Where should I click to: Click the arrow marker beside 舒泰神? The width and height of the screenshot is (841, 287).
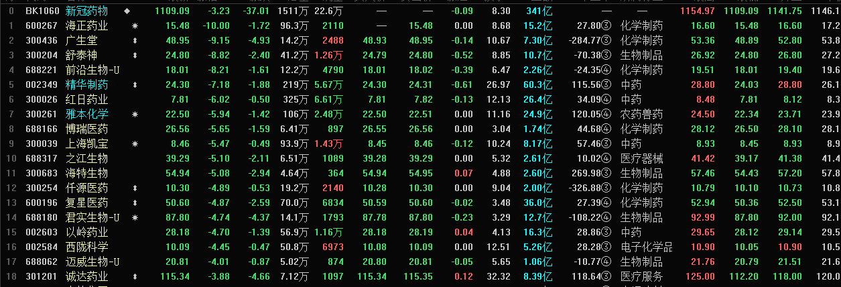(x=136, y=55)
